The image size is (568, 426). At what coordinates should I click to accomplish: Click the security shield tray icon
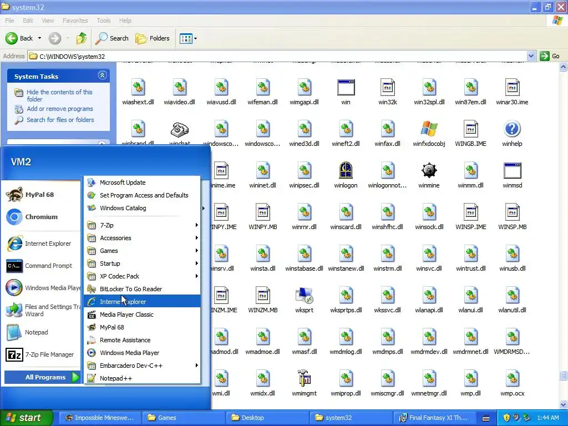506,418
